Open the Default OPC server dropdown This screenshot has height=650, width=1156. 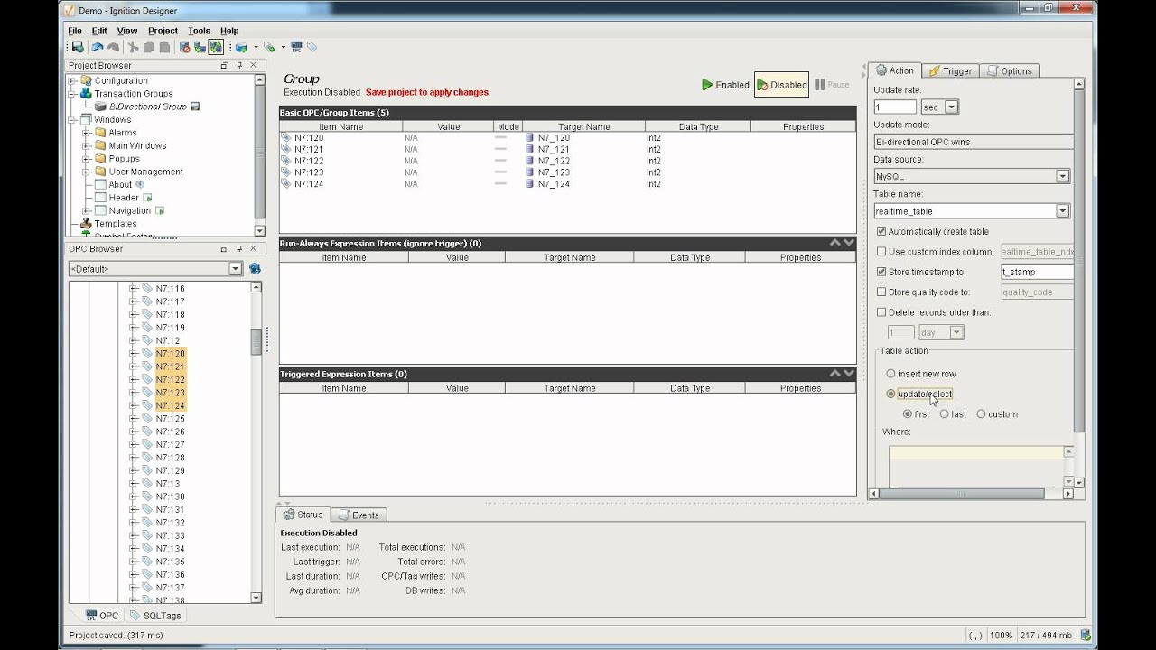point(236,268)
